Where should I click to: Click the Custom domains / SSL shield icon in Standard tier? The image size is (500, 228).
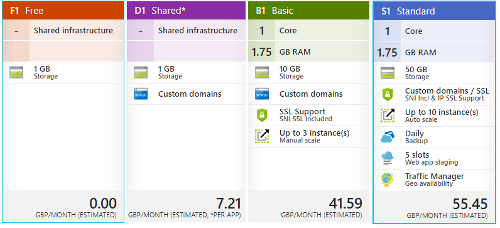[x=388, y=94]
